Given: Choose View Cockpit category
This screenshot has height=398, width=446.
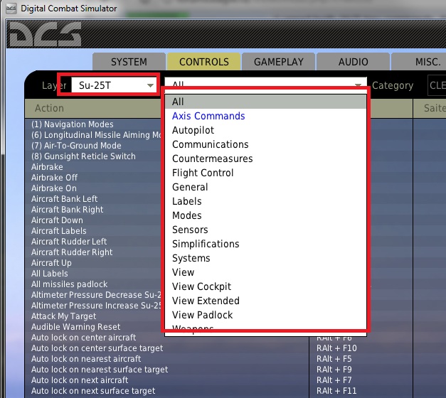Looking at the screenshot, I should (265, 286).
